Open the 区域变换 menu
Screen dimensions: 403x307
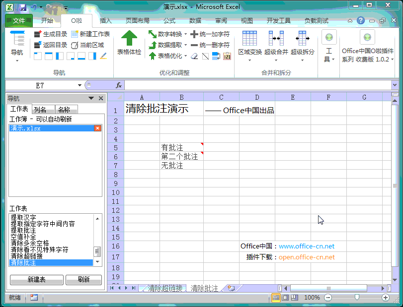pos(250,47)
